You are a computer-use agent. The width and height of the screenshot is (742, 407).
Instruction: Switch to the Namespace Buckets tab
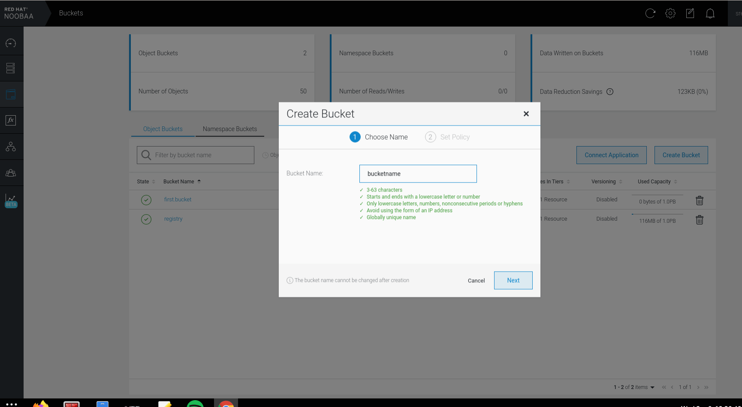(x=230, y=129)
